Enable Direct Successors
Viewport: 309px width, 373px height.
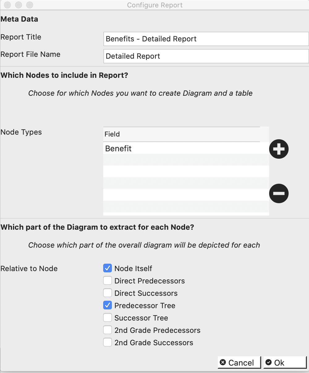click(x=107, y=293)
